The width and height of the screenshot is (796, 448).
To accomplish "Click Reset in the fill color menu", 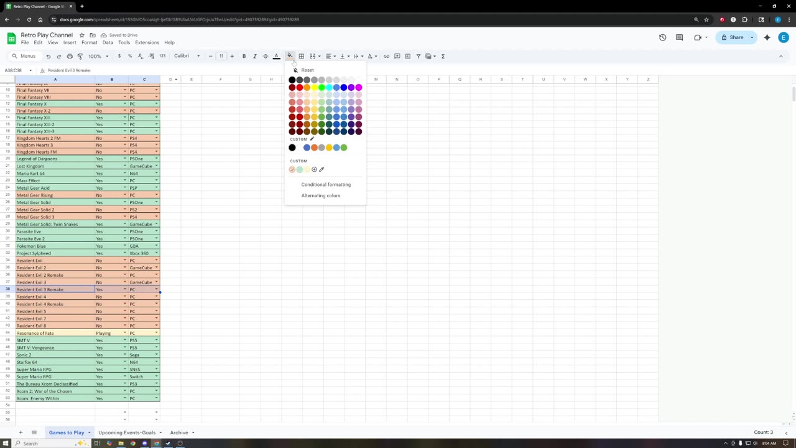I will point(307,70).
